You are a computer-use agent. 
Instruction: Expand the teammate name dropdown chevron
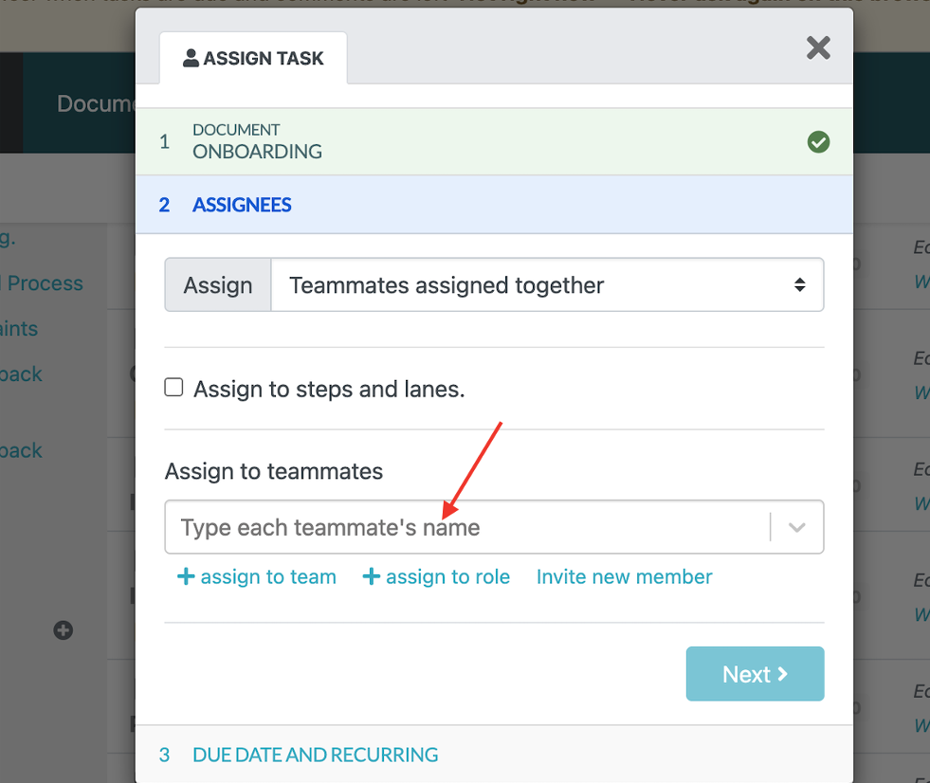point(796,527)
